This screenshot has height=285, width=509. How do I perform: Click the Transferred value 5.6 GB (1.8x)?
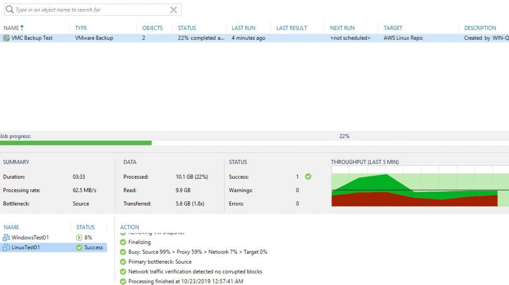[x=190, y=204]
